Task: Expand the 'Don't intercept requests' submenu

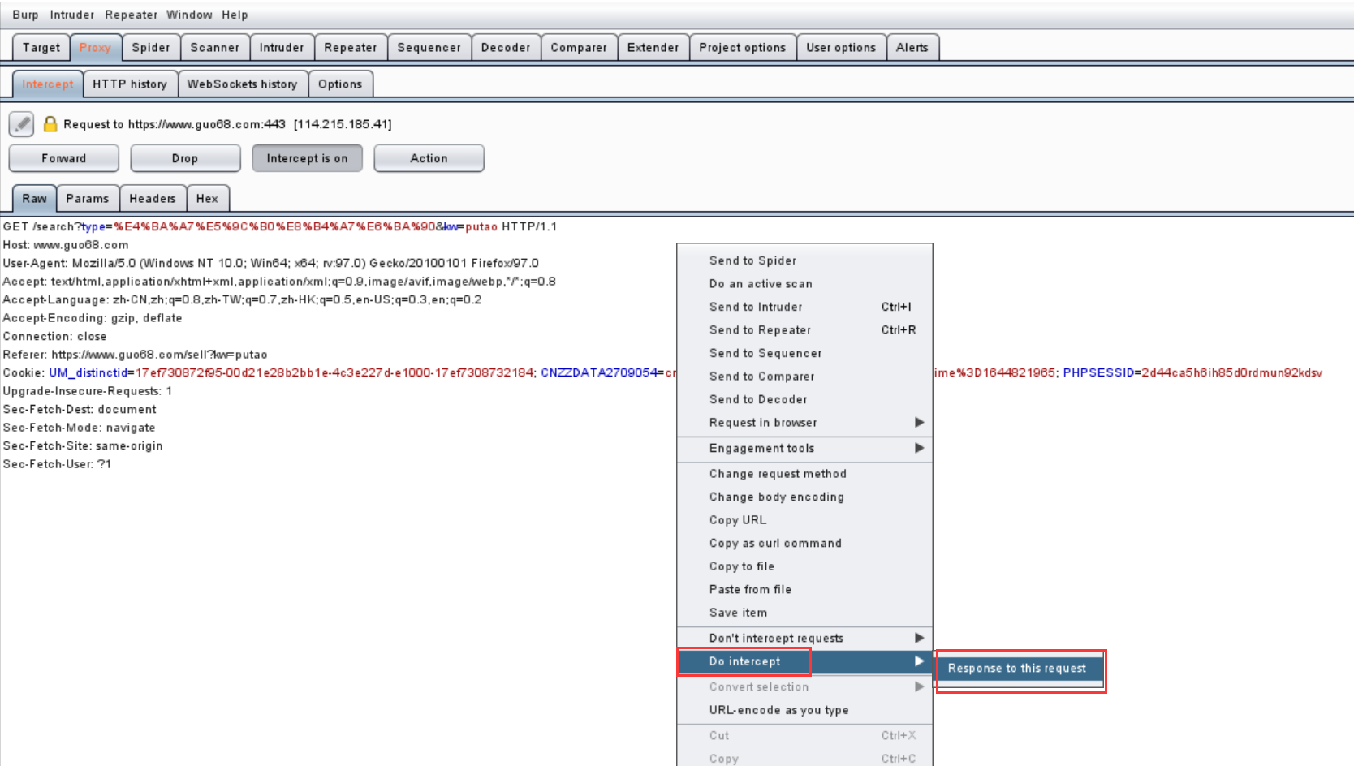Action: pos(776,638)
